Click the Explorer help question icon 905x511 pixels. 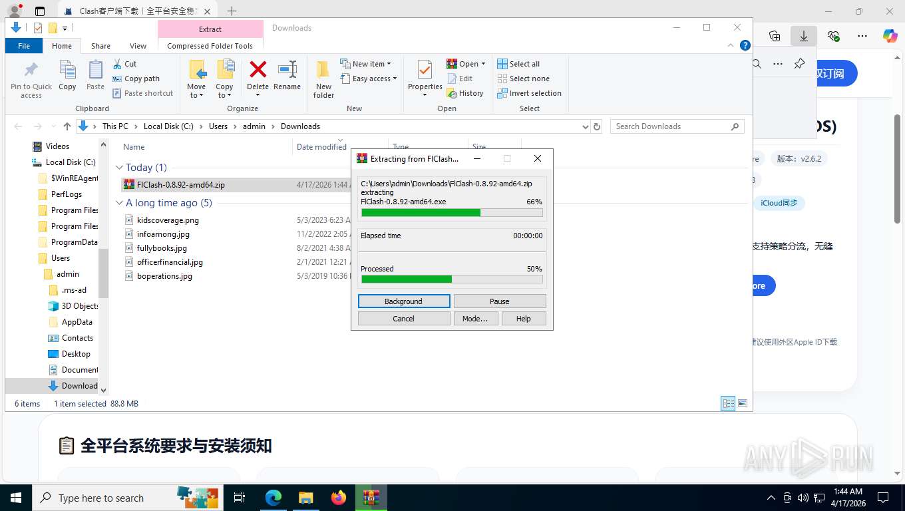click(x=745, y=45)
